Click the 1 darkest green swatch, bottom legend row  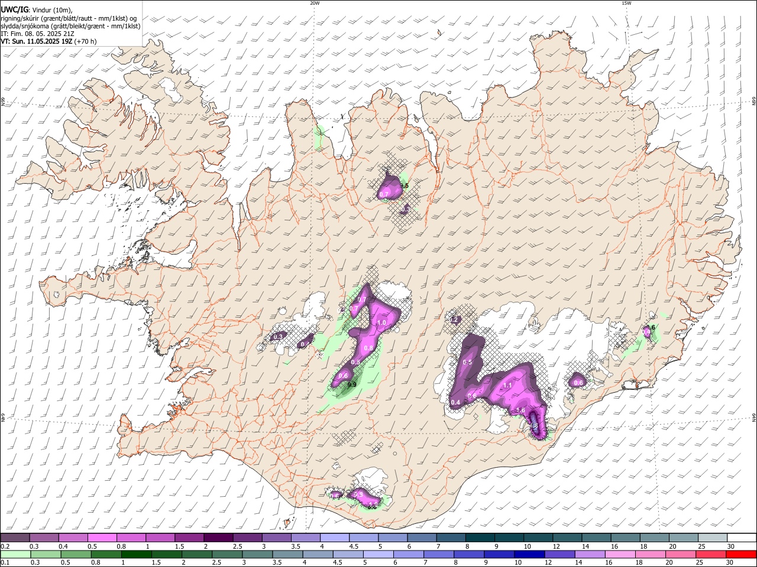[136, 554]
